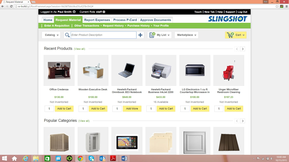Select the Request Material tab
The image size is (289, 162).
[68, 20]
